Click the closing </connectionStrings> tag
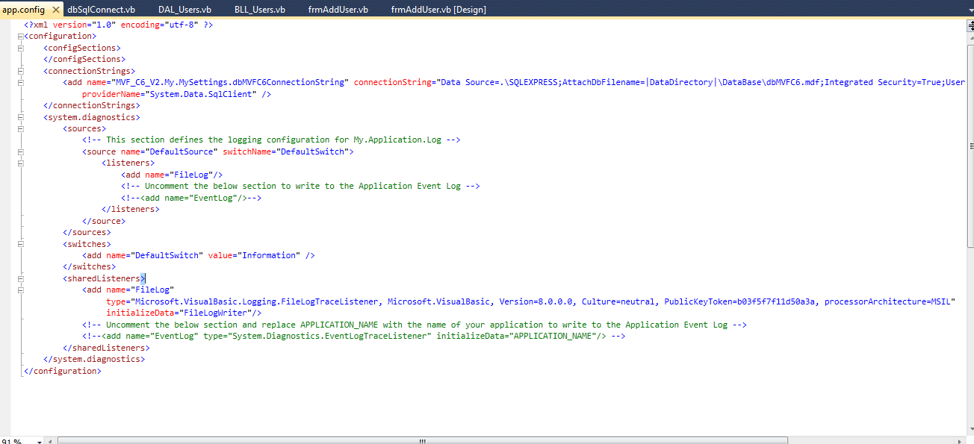Screen dimensions: 974x444 point(92,105)
